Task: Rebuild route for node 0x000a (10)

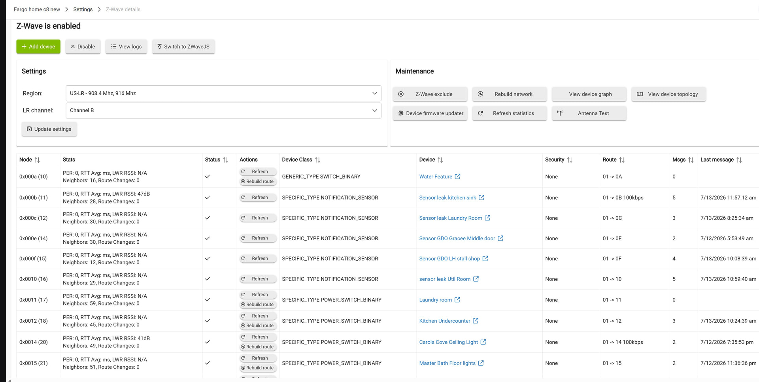Action: (x=258, y=181)
